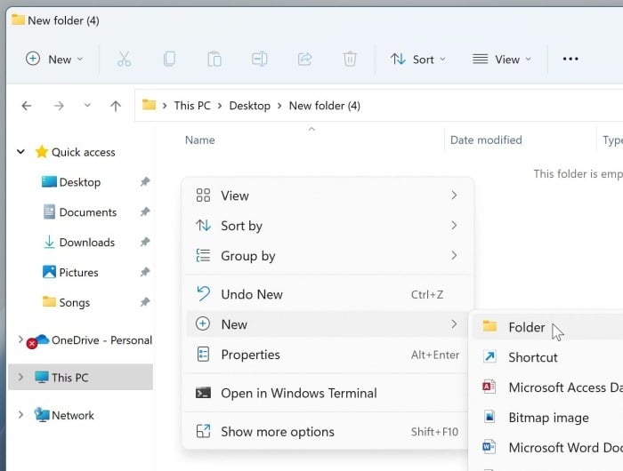Sort by the Name column header

pos(200,140)
